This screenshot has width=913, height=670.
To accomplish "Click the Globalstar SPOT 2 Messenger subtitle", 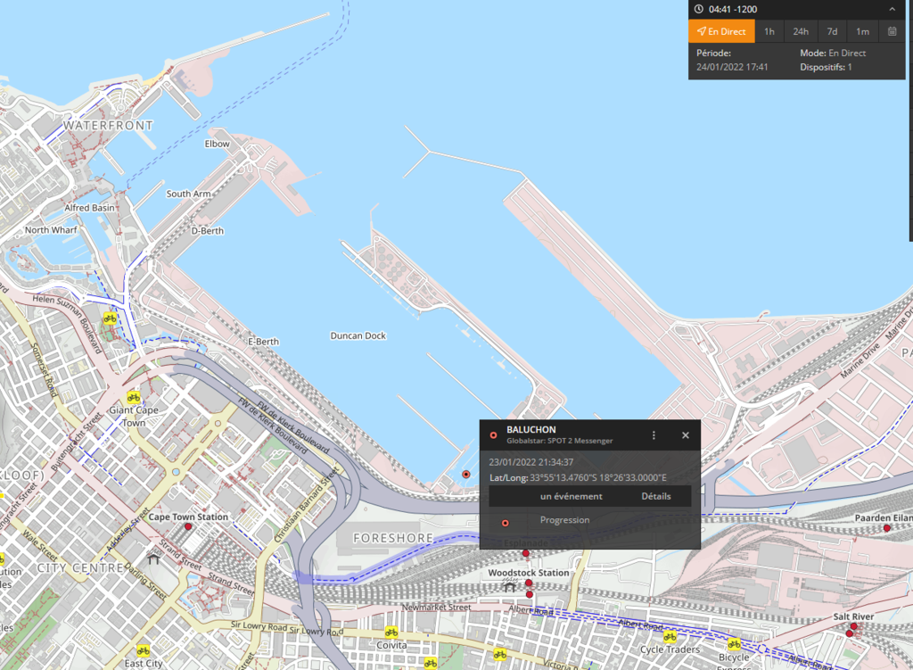I will pos(560,441).
